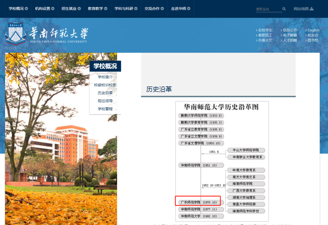Viewport: 328px width, 225px height.
Task: Click 海南师范专科学校 entry
Action: pos(246,211)
